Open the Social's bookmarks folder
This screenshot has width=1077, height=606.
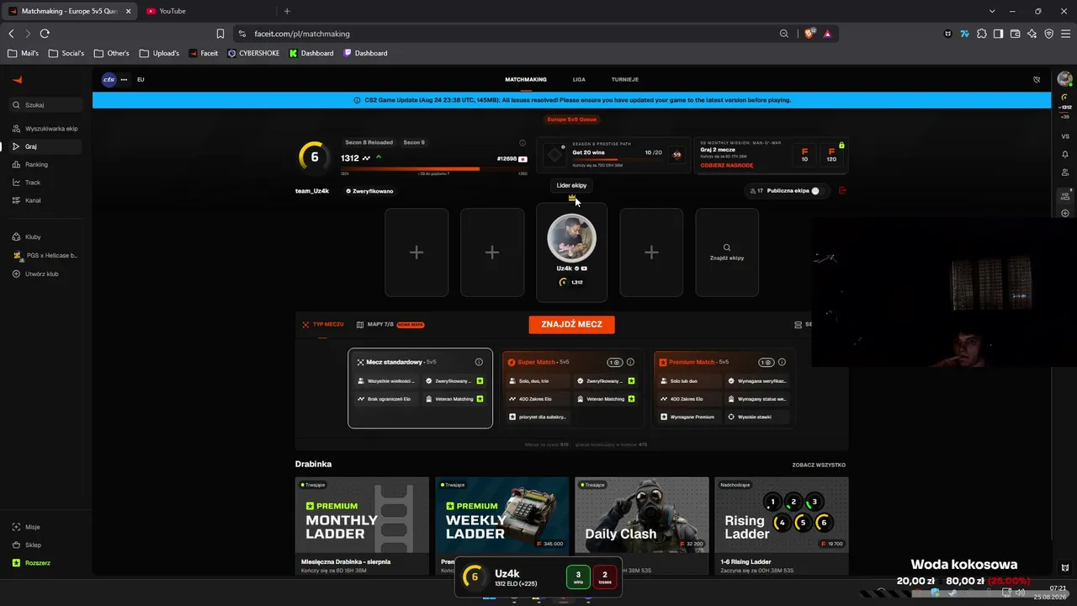(x=66, y=53)
